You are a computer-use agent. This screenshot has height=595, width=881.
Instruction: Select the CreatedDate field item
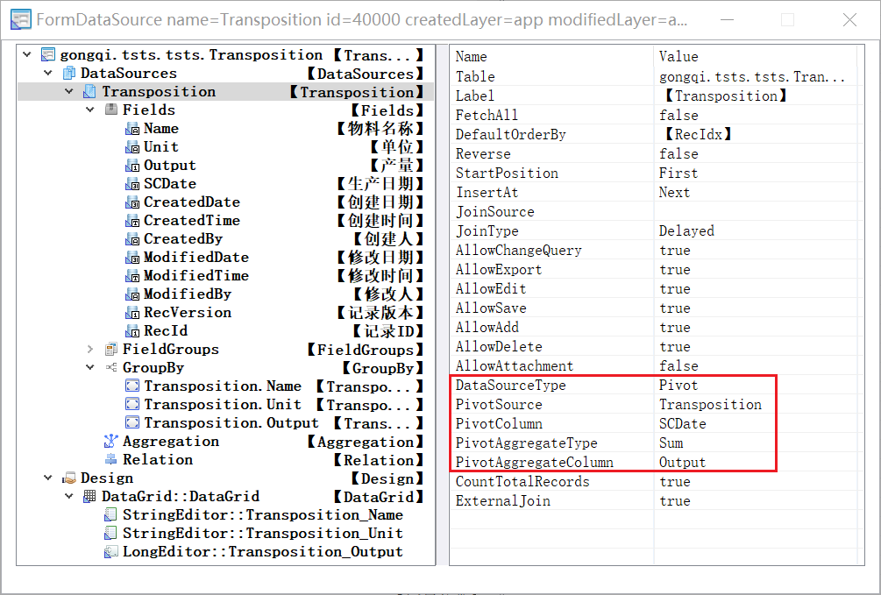pos(191,202)
